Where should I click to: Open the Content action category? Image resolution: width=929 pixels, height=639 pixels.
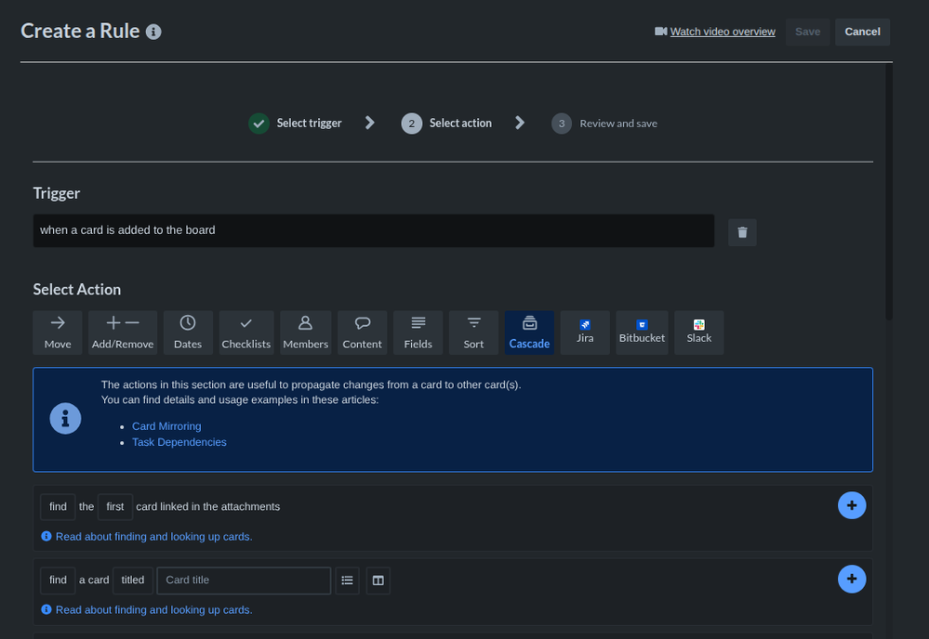362,332
